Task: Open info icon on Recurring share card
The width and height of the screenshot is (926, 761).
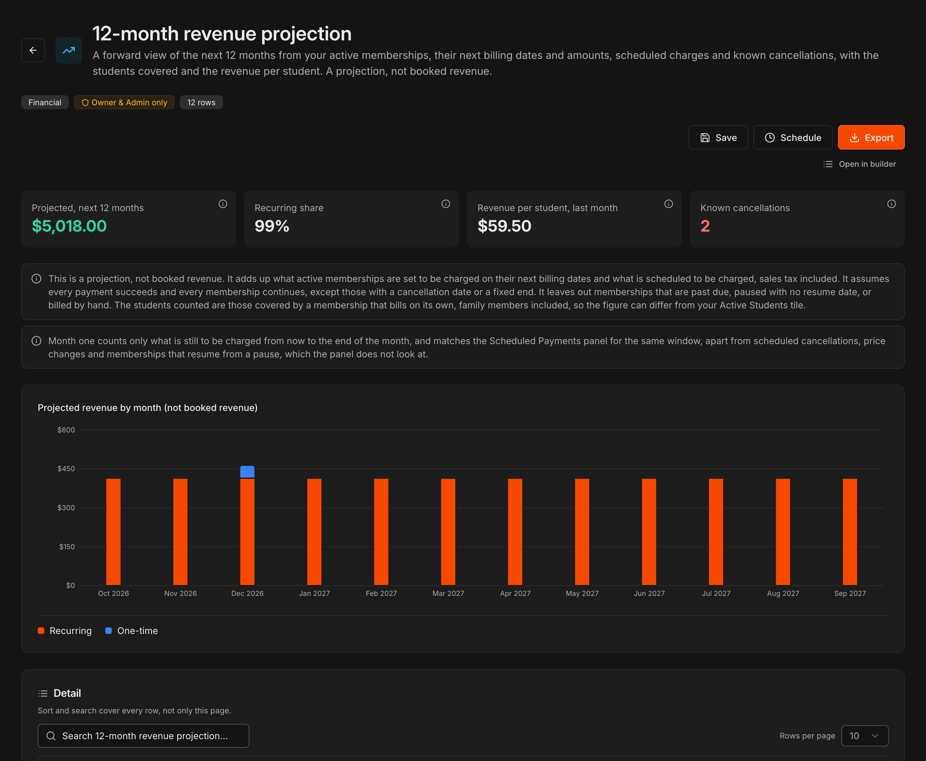Action: [x=445, y=204]
